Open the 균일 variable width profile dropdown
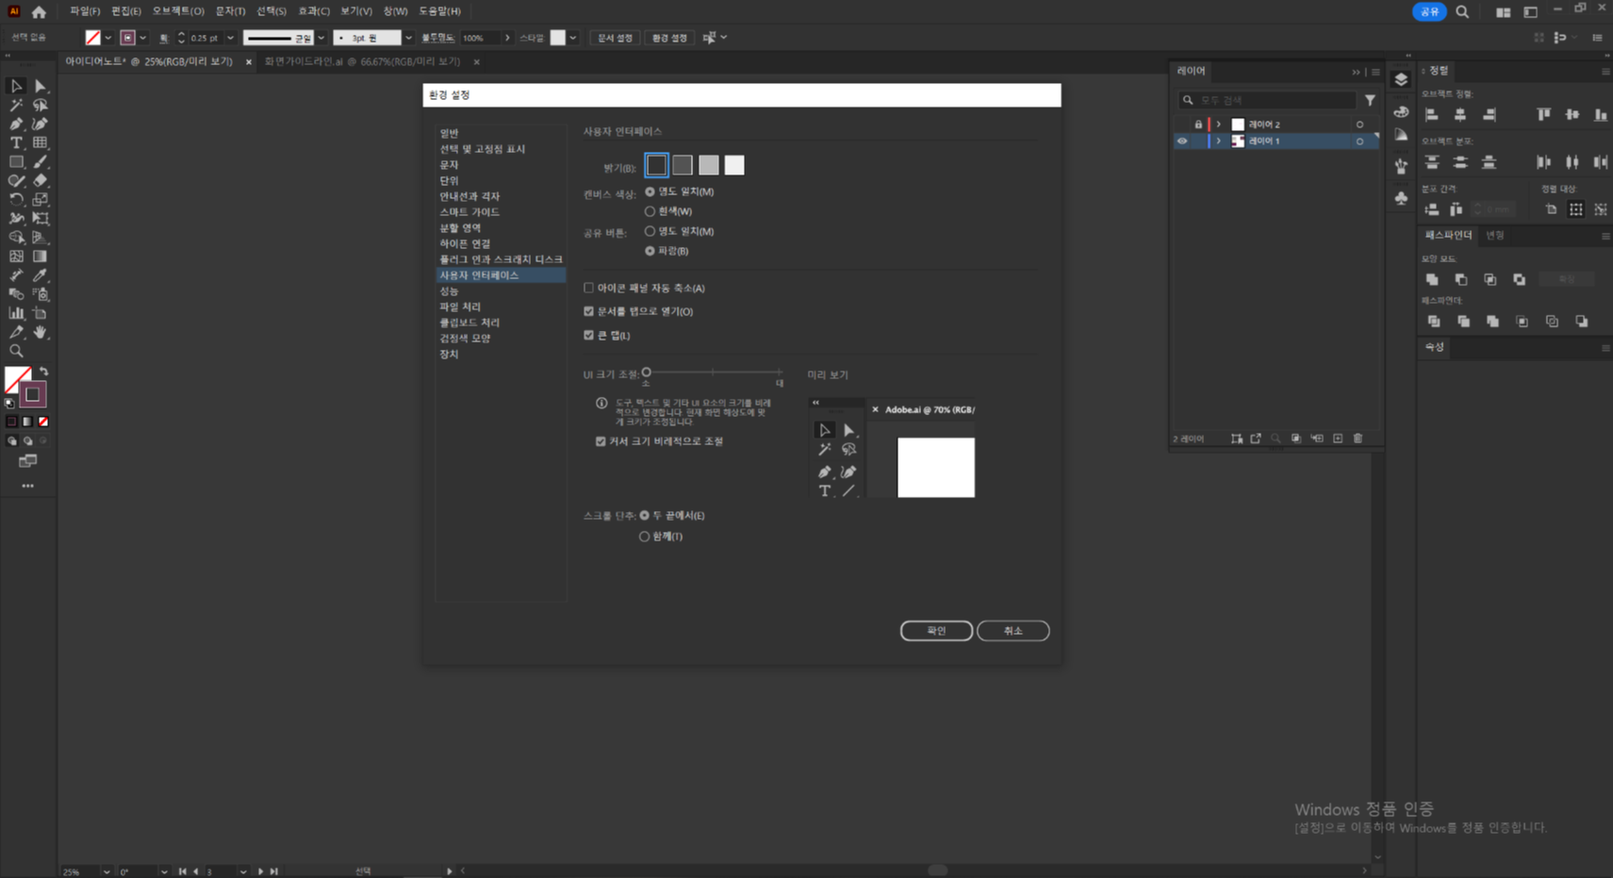This screenshot has width=1613, height=878. pos(321,39)
